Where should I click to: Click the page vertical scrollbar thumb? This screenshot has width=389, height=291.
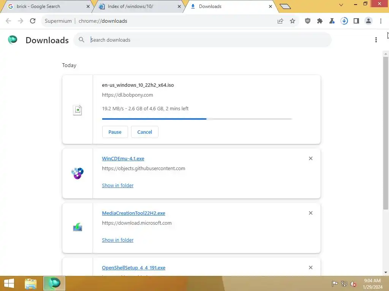[386, 133]
